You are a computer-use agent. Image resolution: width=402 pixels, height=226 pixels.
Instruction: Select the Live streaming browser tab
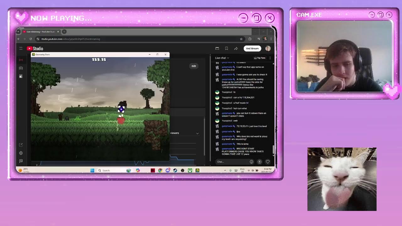click(41, 31)
